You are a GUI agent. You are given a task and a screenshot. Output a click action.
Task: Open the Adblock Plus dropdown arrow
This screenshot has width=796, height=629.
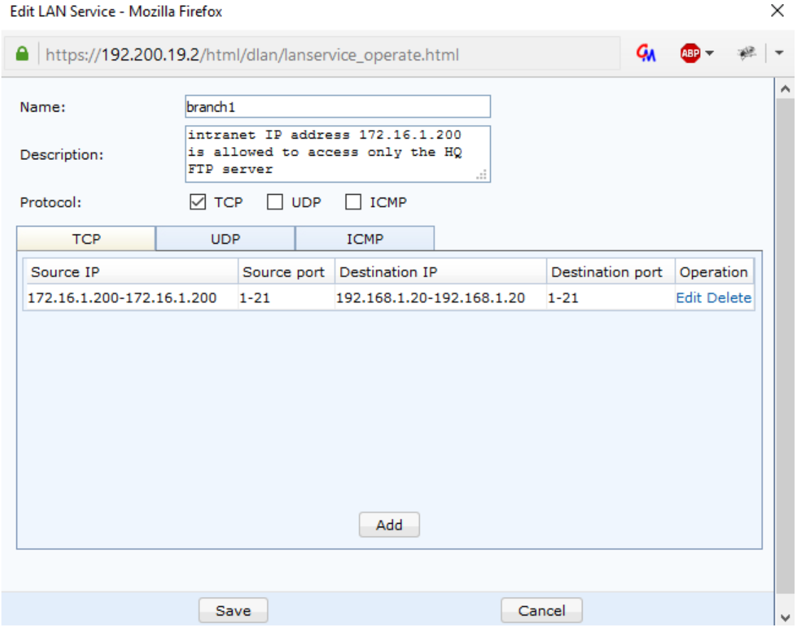pos(710,53)
